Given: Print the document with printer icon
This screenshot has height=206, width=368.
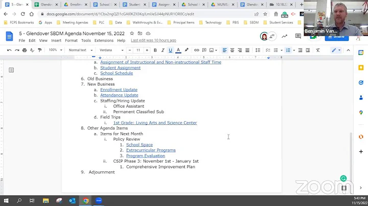Looking at the screenshot, I should coord(25,50).
